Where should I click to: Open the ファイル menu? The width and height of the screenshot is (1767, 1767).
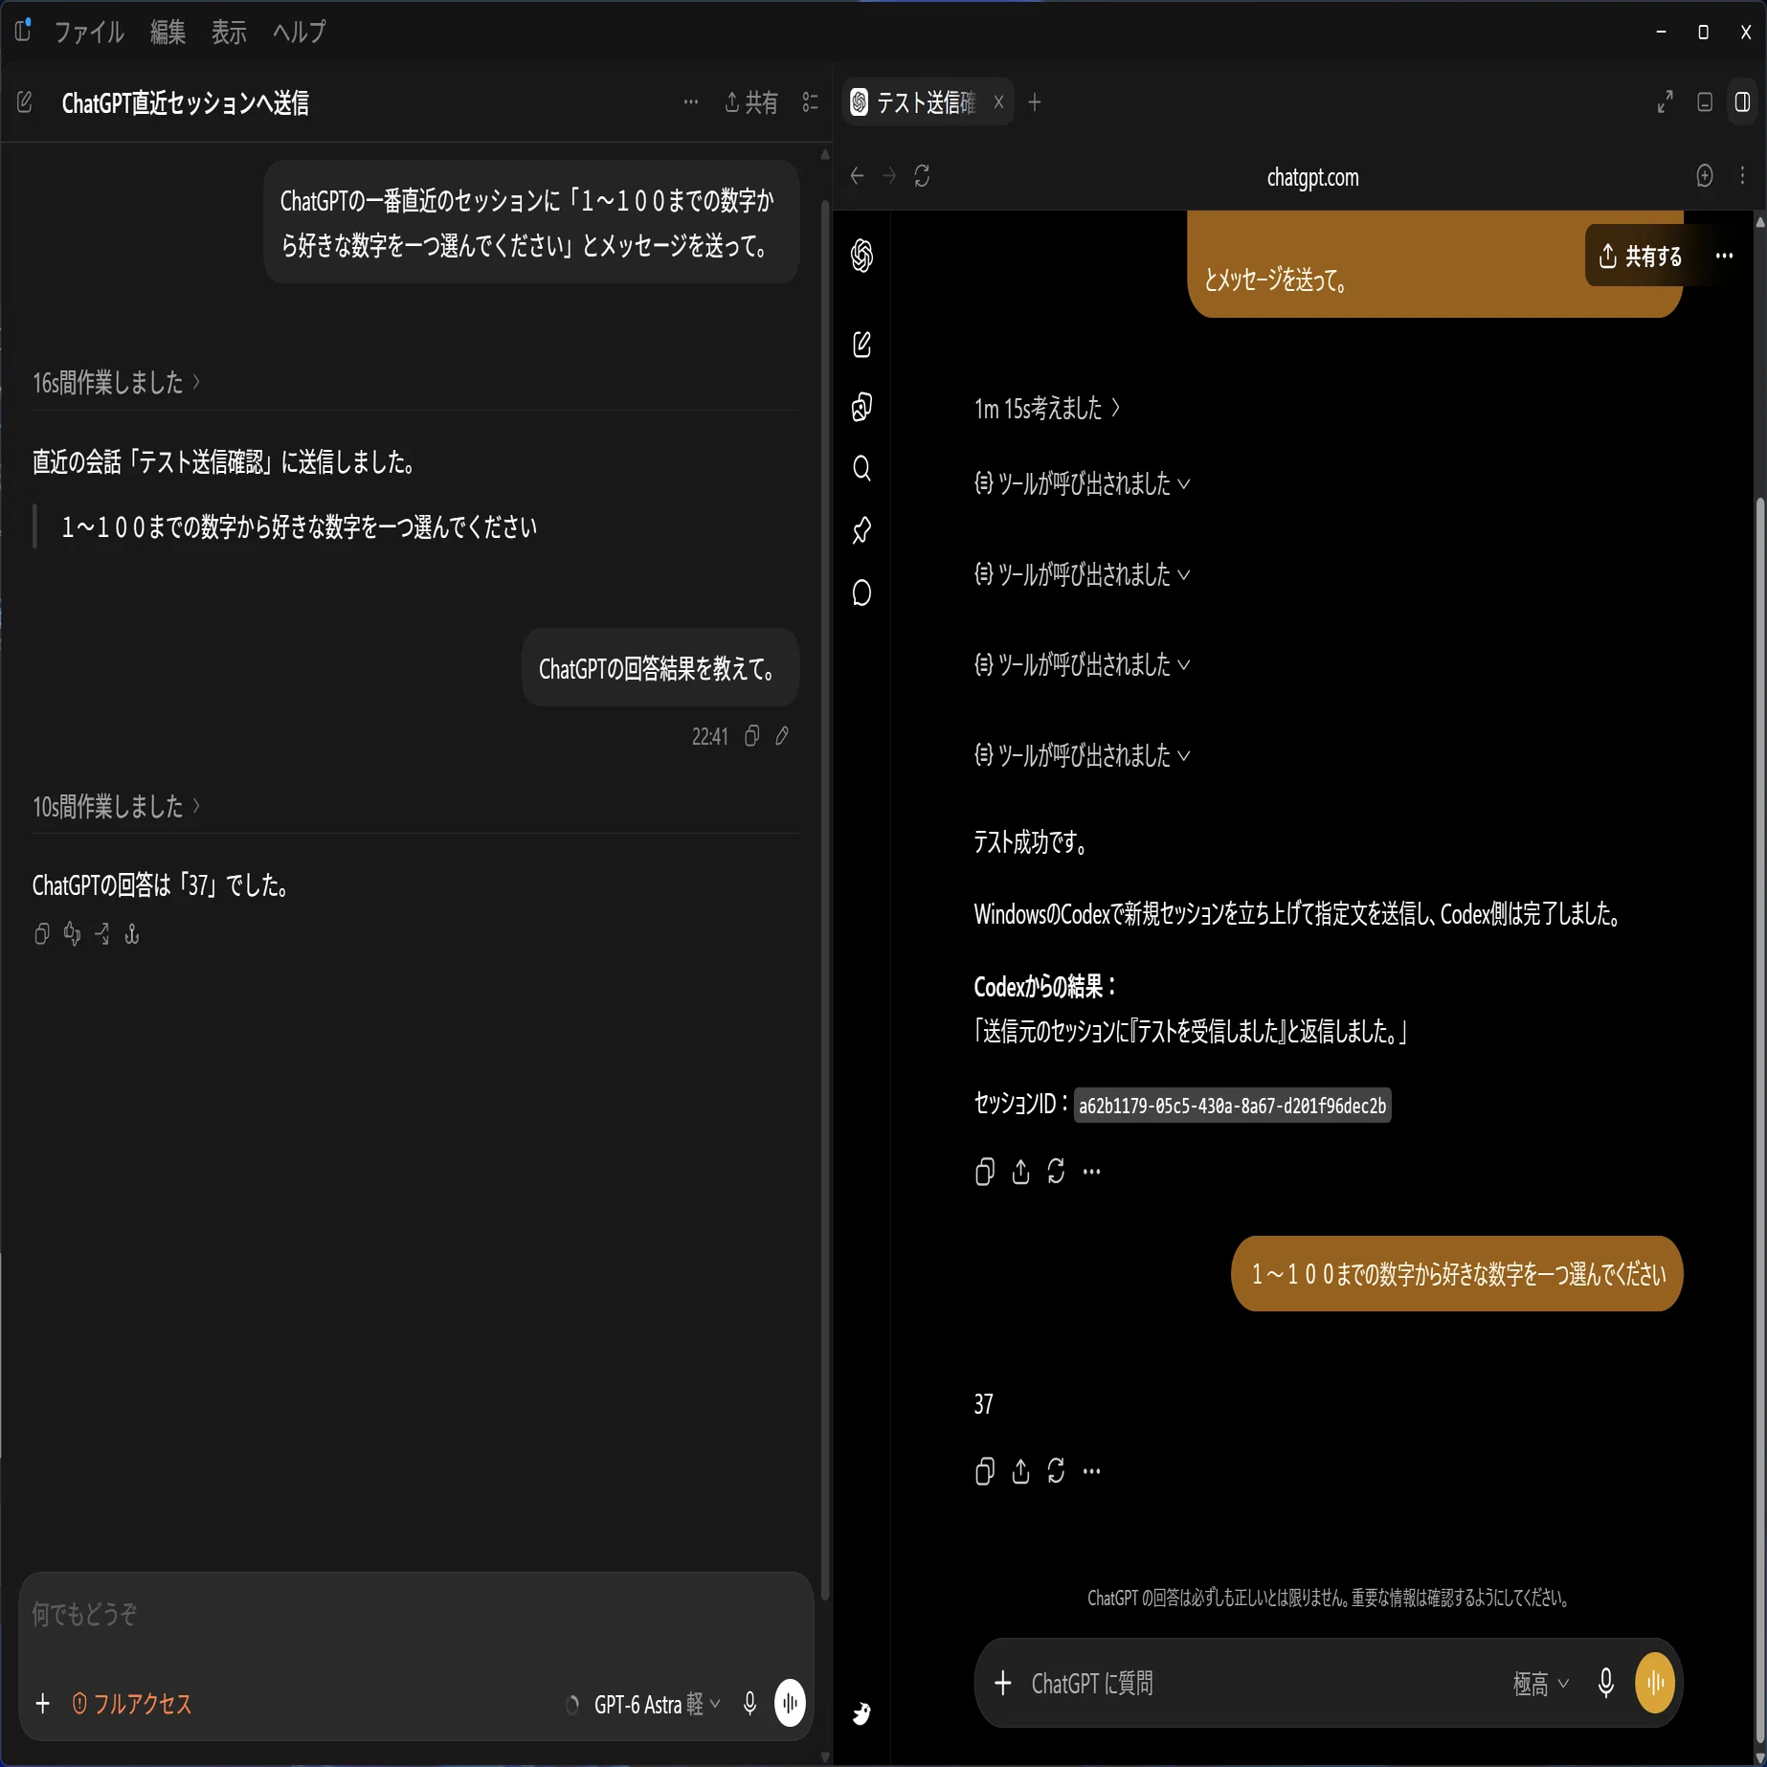pyautogui.click(x=89, y=33)
